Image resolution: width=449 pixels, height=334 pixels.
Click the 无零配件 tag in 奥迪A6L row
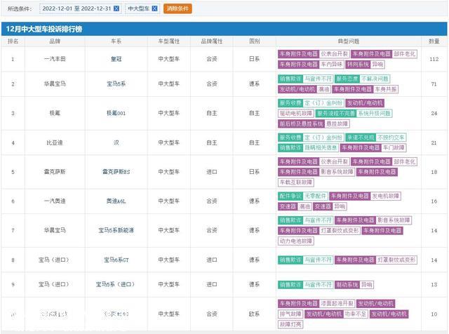pos(315,196)
